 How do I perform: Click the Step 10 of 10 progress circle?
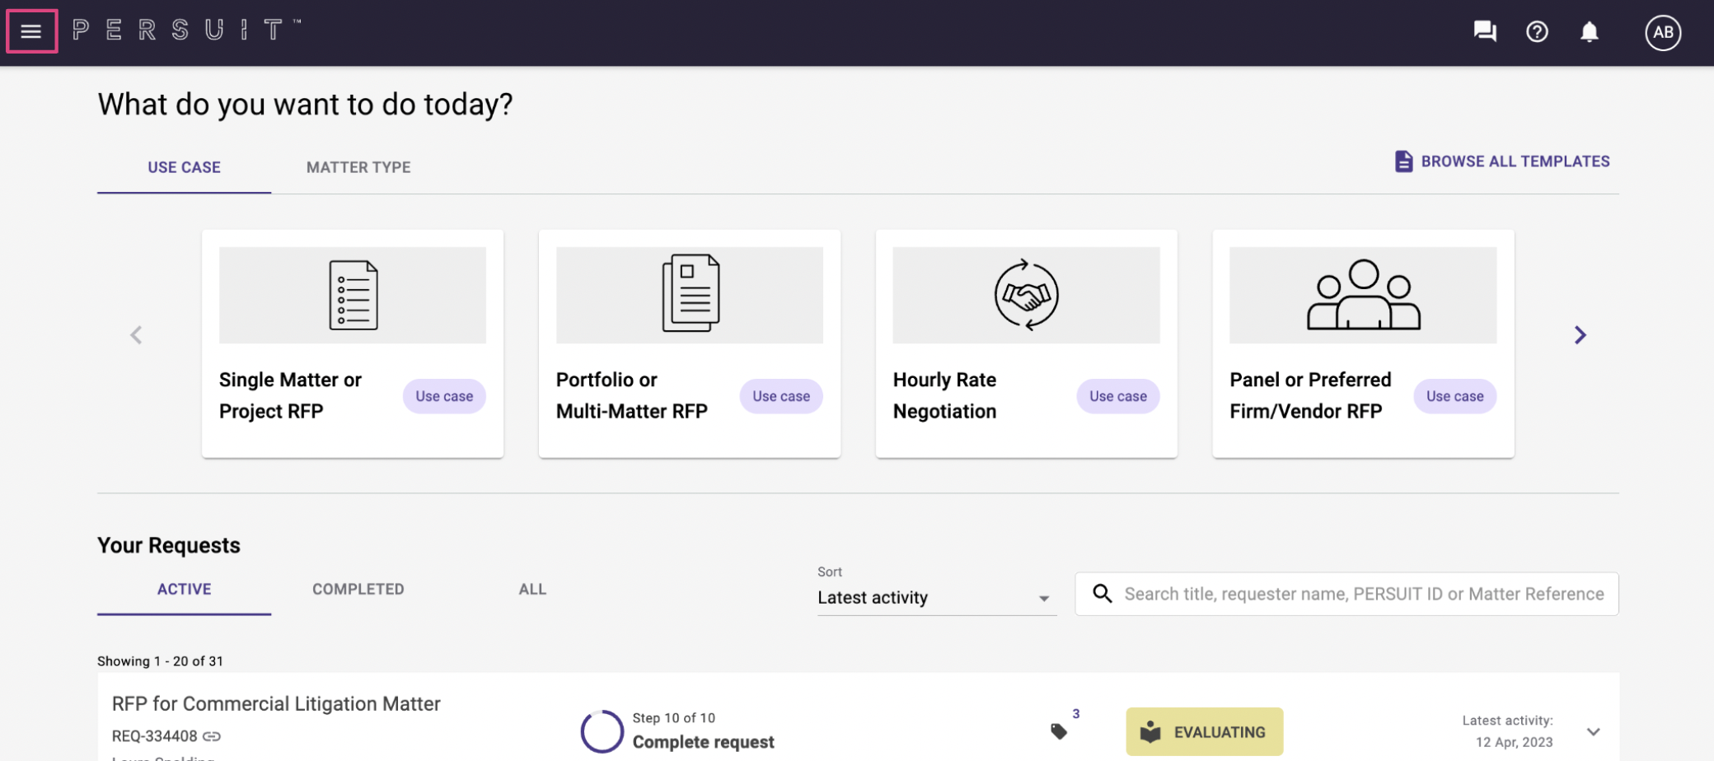(x=602, y=731)
